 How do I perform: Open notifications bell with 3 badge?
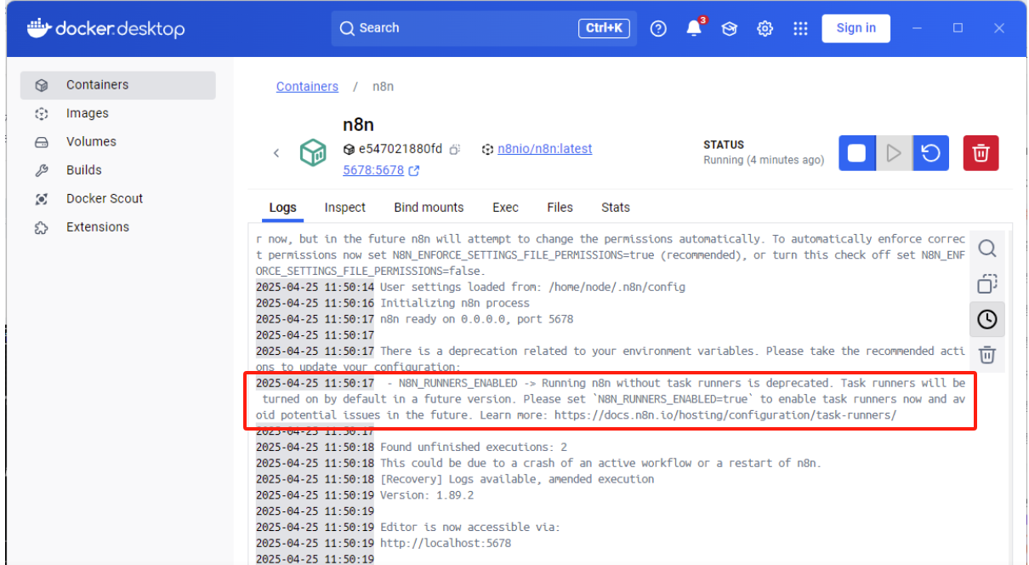click(x=695, y=28)
